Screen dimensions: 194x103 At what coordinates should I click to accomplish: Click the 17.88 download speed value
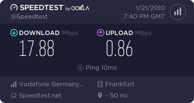(37, 48)
